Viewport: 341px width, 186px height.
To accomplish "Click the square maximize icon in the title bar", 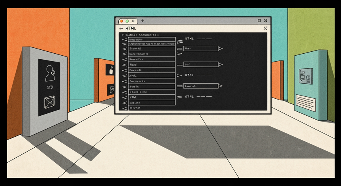I will (259, 21).
